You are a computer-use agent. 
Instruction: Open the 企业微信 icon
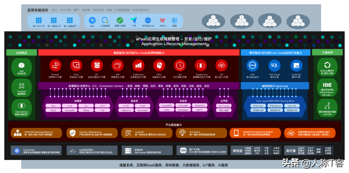105,20
